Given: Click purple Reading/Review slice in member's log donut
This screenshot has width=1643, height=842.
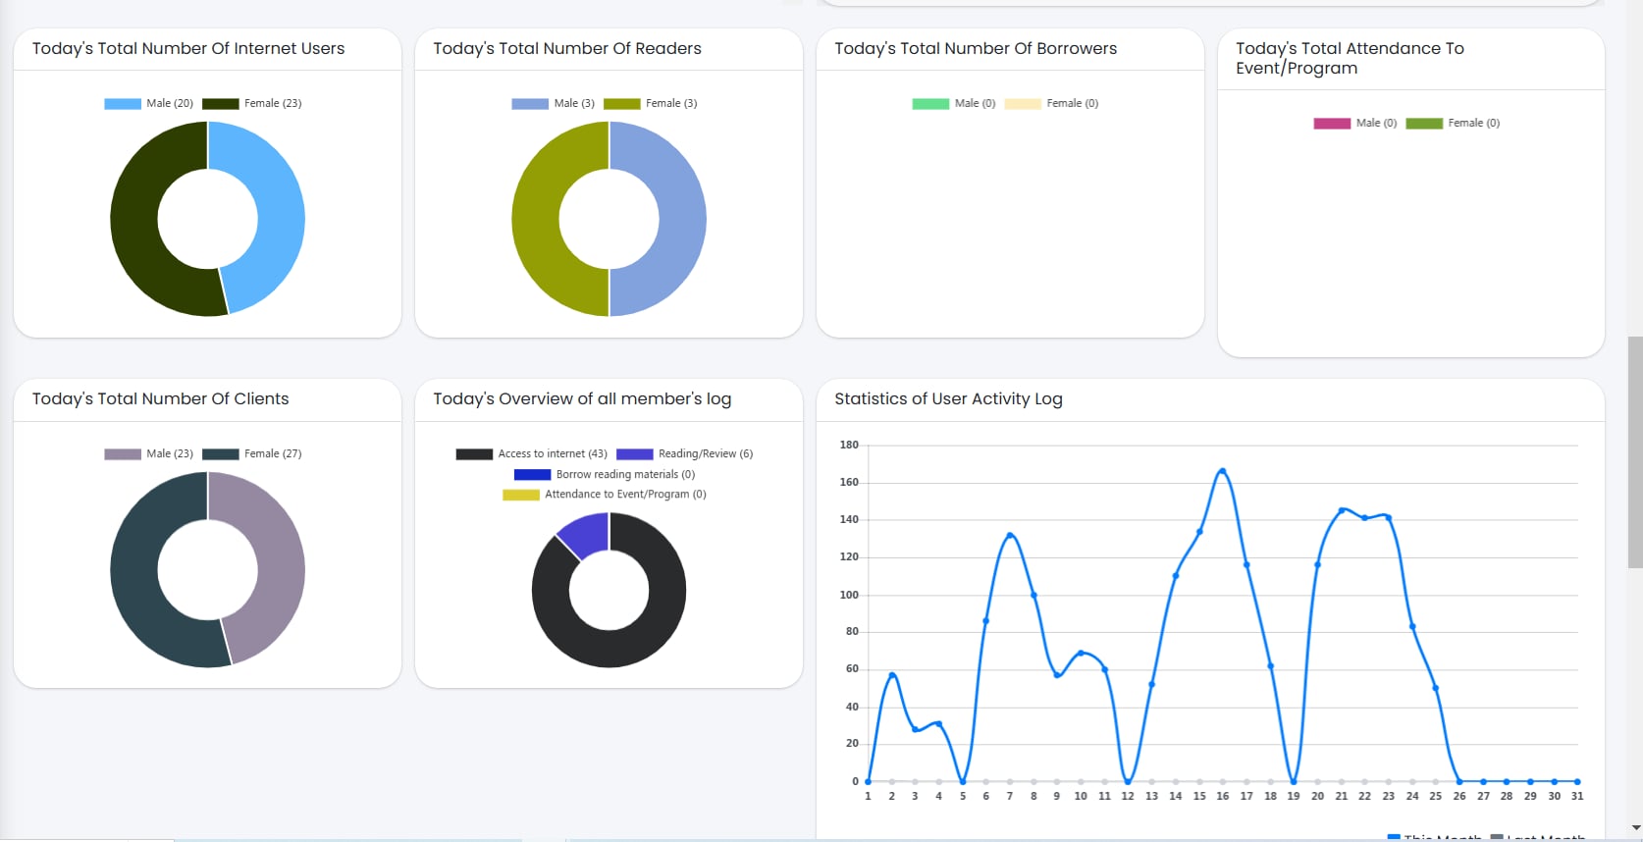Looking at the screenshot, I should point(585,534).
